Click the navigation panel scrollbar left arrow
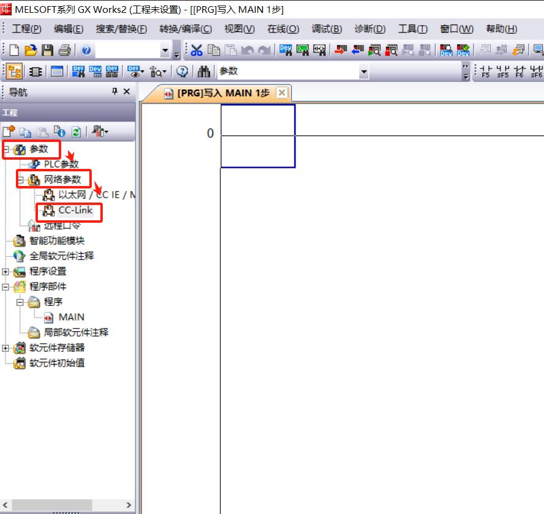Image resolution: width=544 pixels, height=514 pixels. [x=6, y=505]
